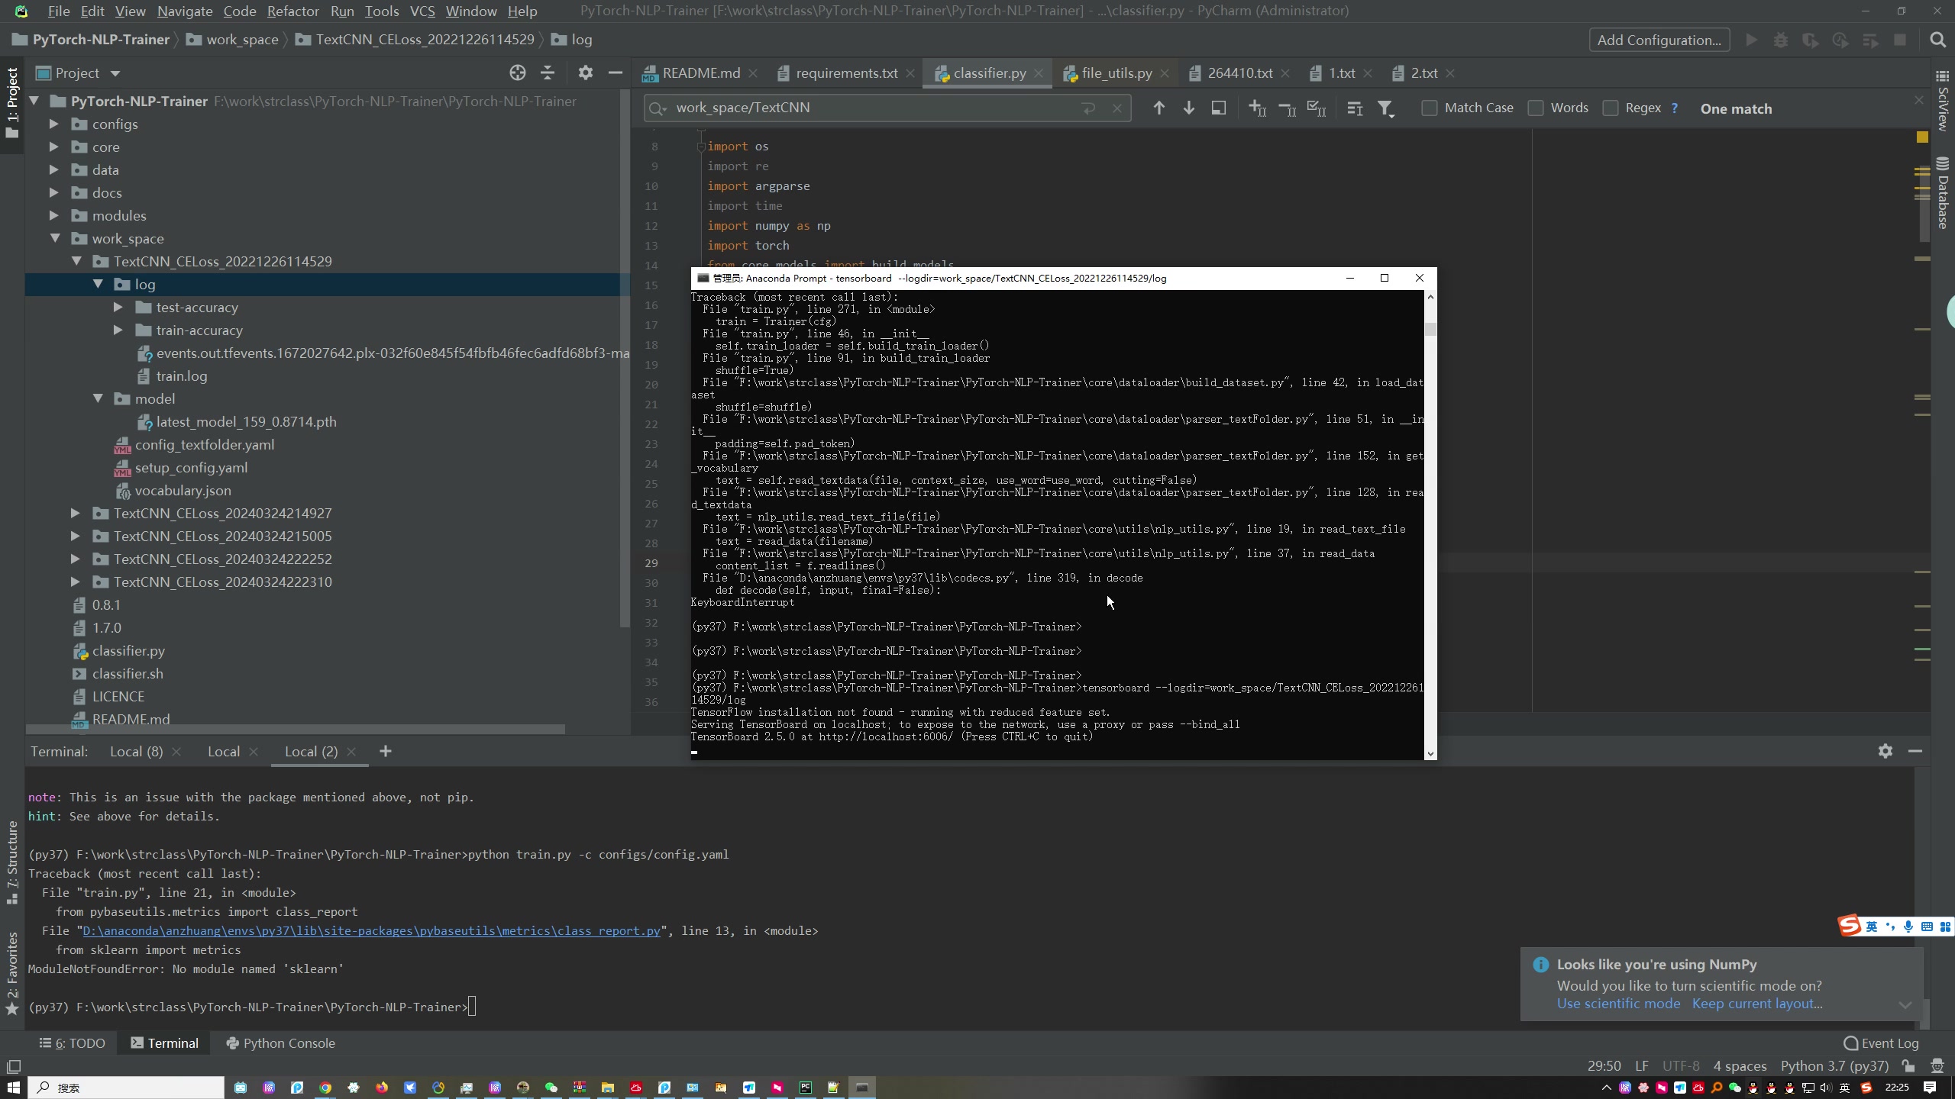Image resolution: width=1955 pixels, height=1099 pixels.
Task: Expand the configs folder
Action: (x=54, y=124)
